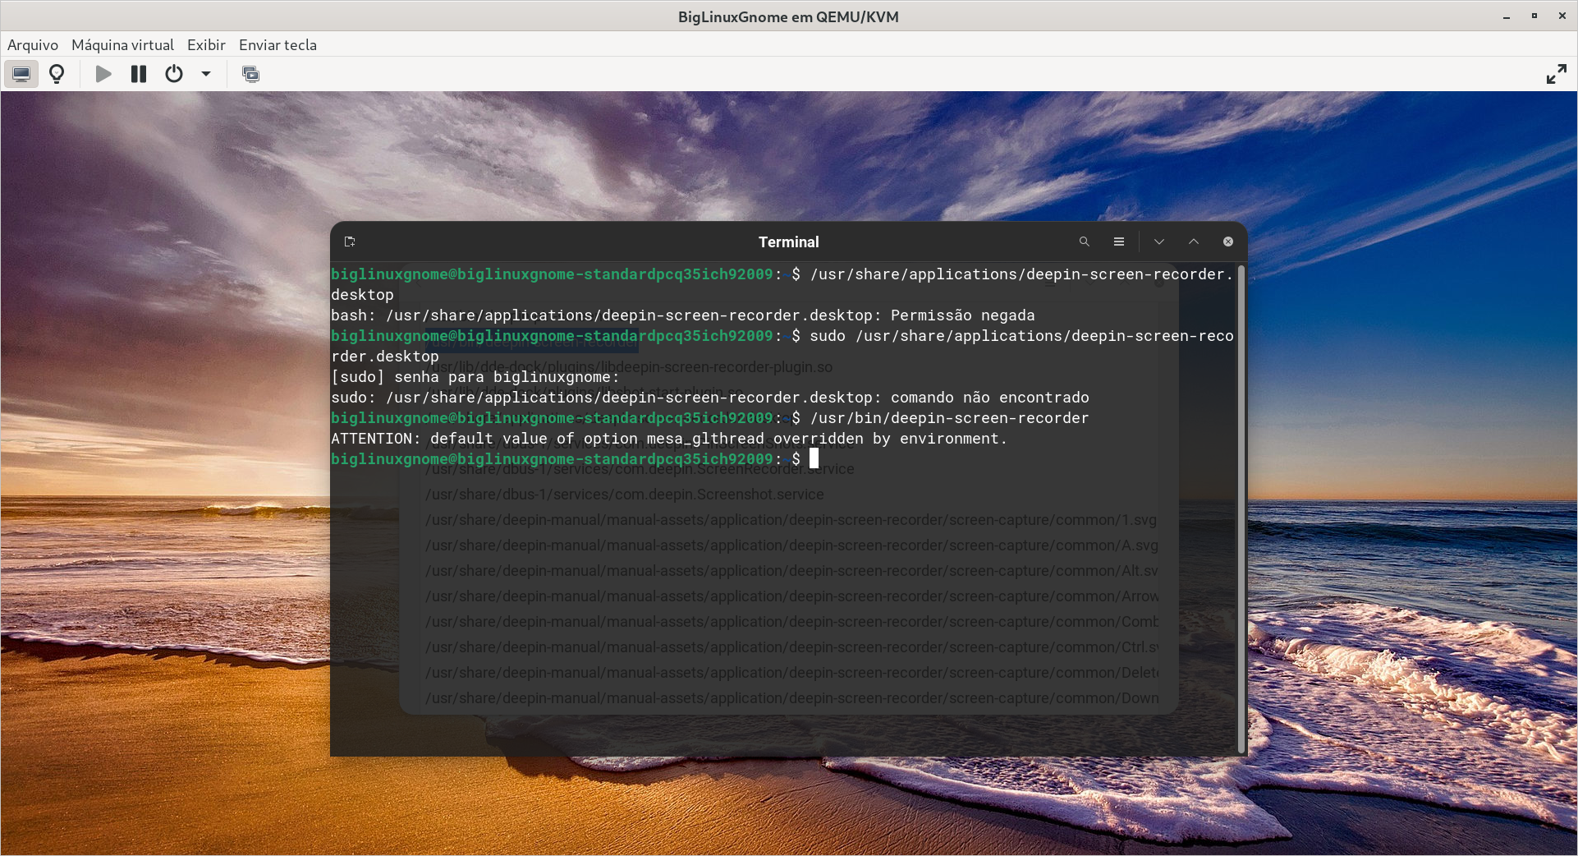The image size is (1578, 856).
Task: Click the 'Permissão negada' error line
Action: point(683,315)
